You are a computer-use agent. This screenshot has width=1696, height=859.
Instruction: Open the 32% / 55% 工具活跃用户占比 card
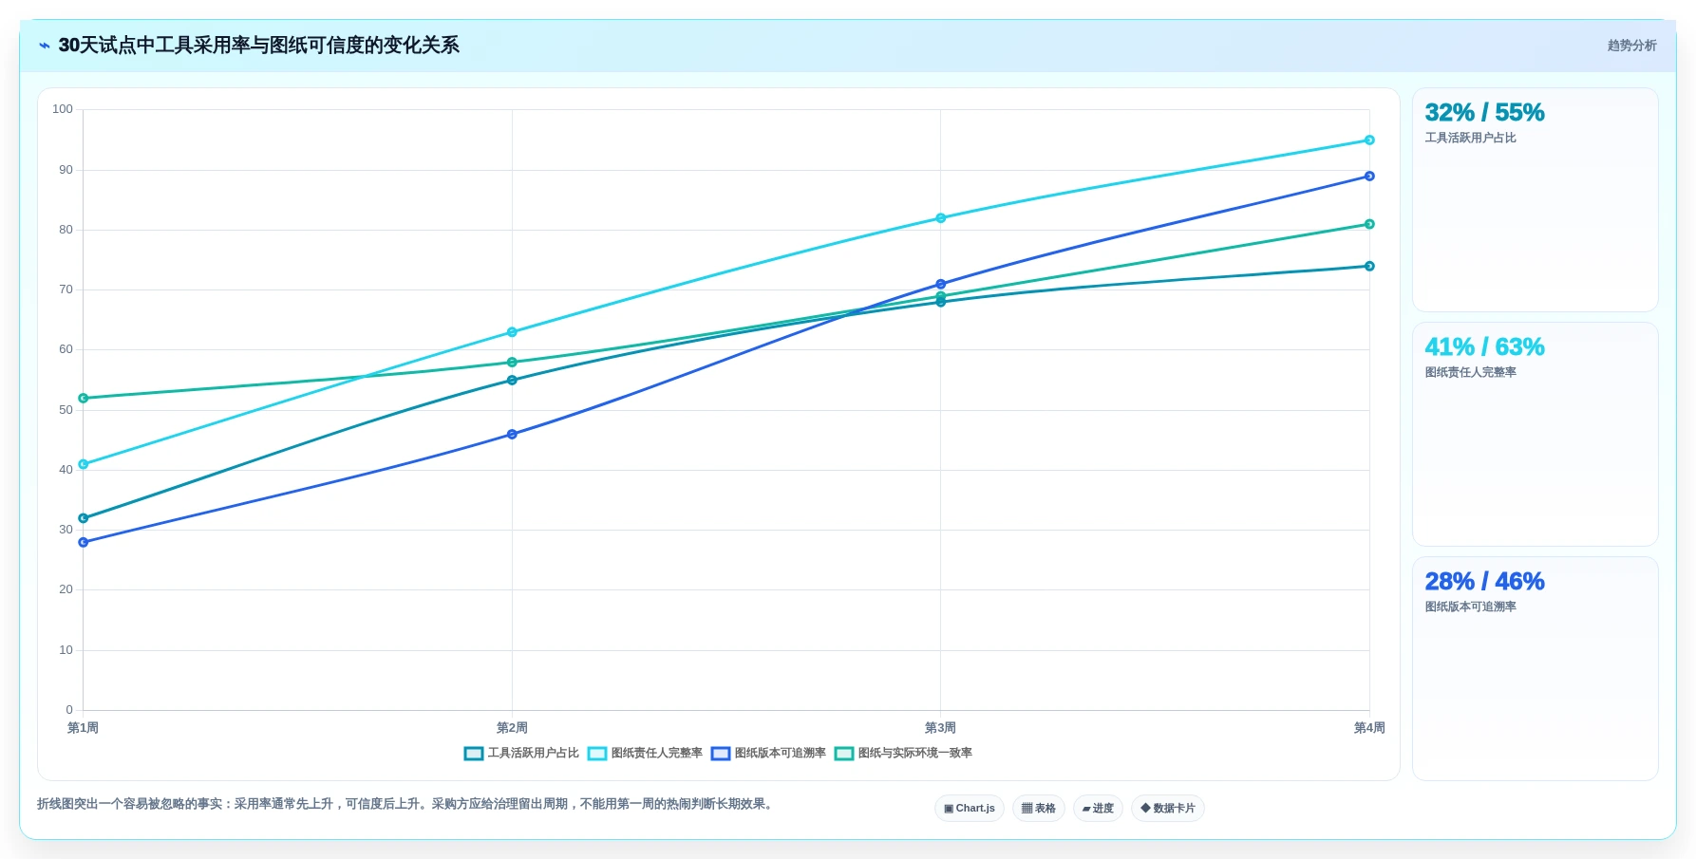1536,200
